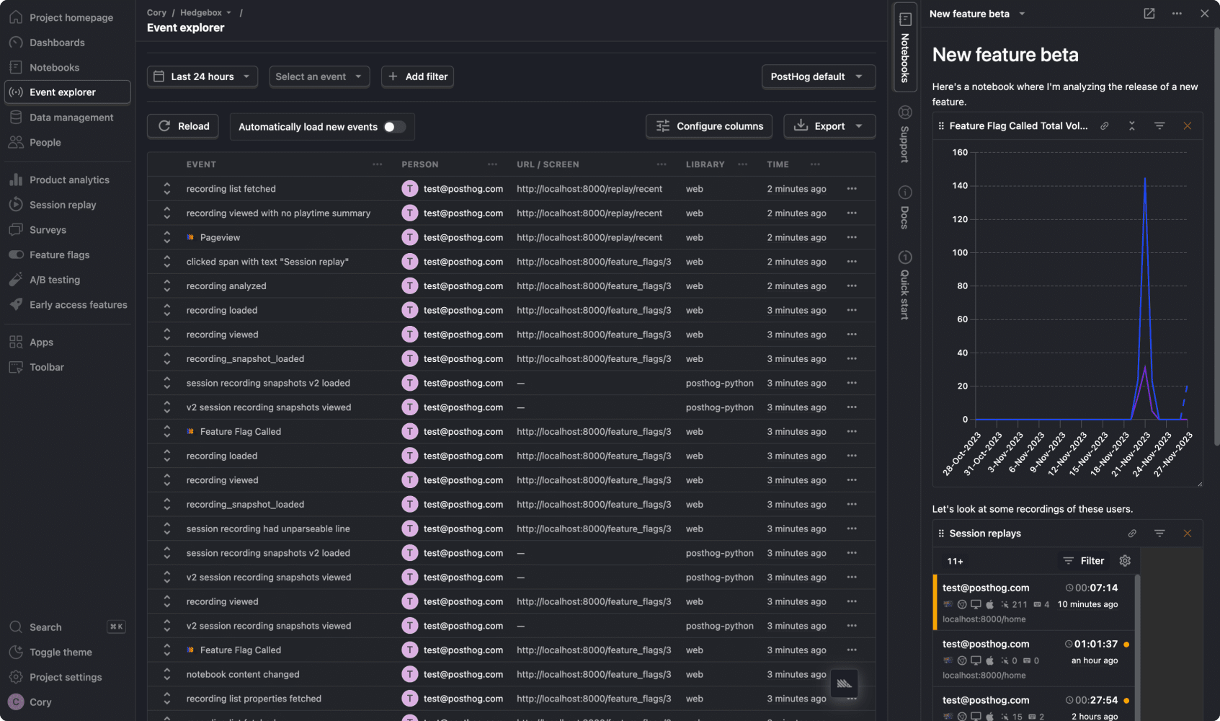Screen dimensions: 1220x721
Task: Copy link to Feature Flag Called insight
Action: pyautogui.click(x=1104, y=125)
